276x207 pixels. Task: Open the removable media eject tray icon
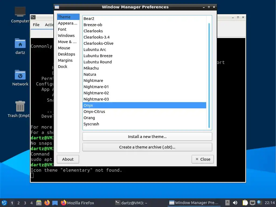(x=227, y=203)
